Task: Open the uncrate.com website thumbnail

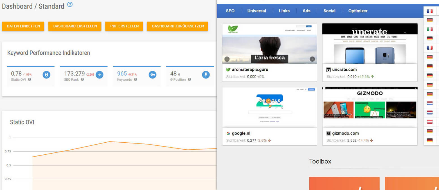Action: pos(370,43)
